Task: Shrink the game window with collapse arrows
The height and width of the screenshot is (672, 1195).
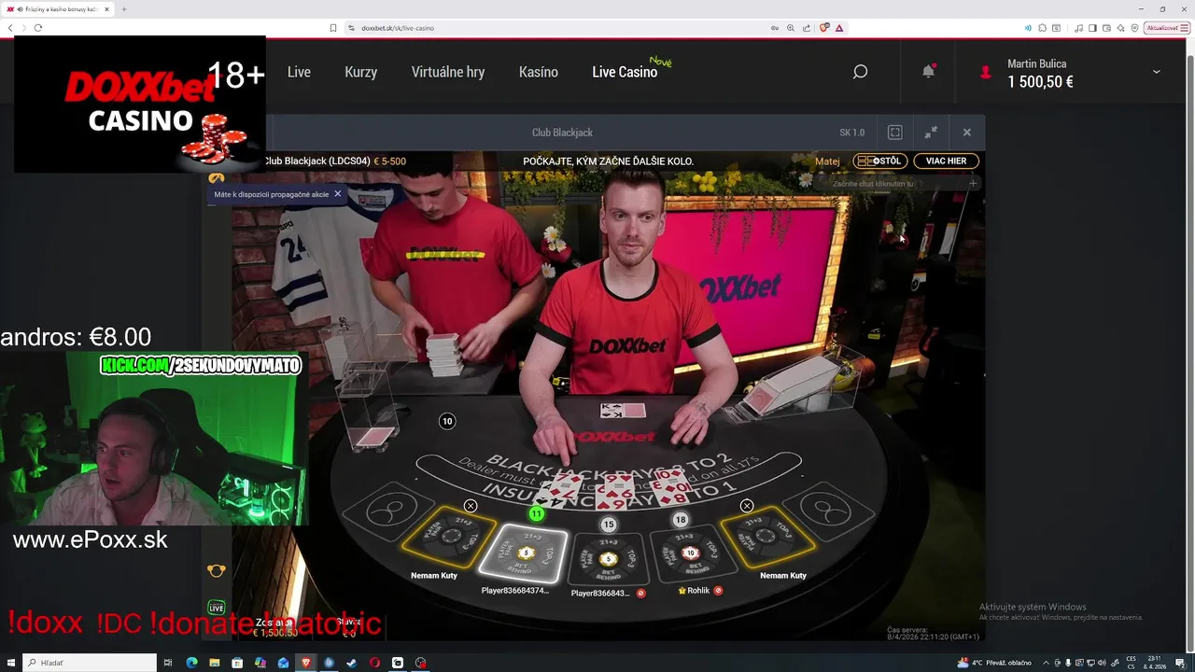Action: pyautogui.click(x=931, y=133)
